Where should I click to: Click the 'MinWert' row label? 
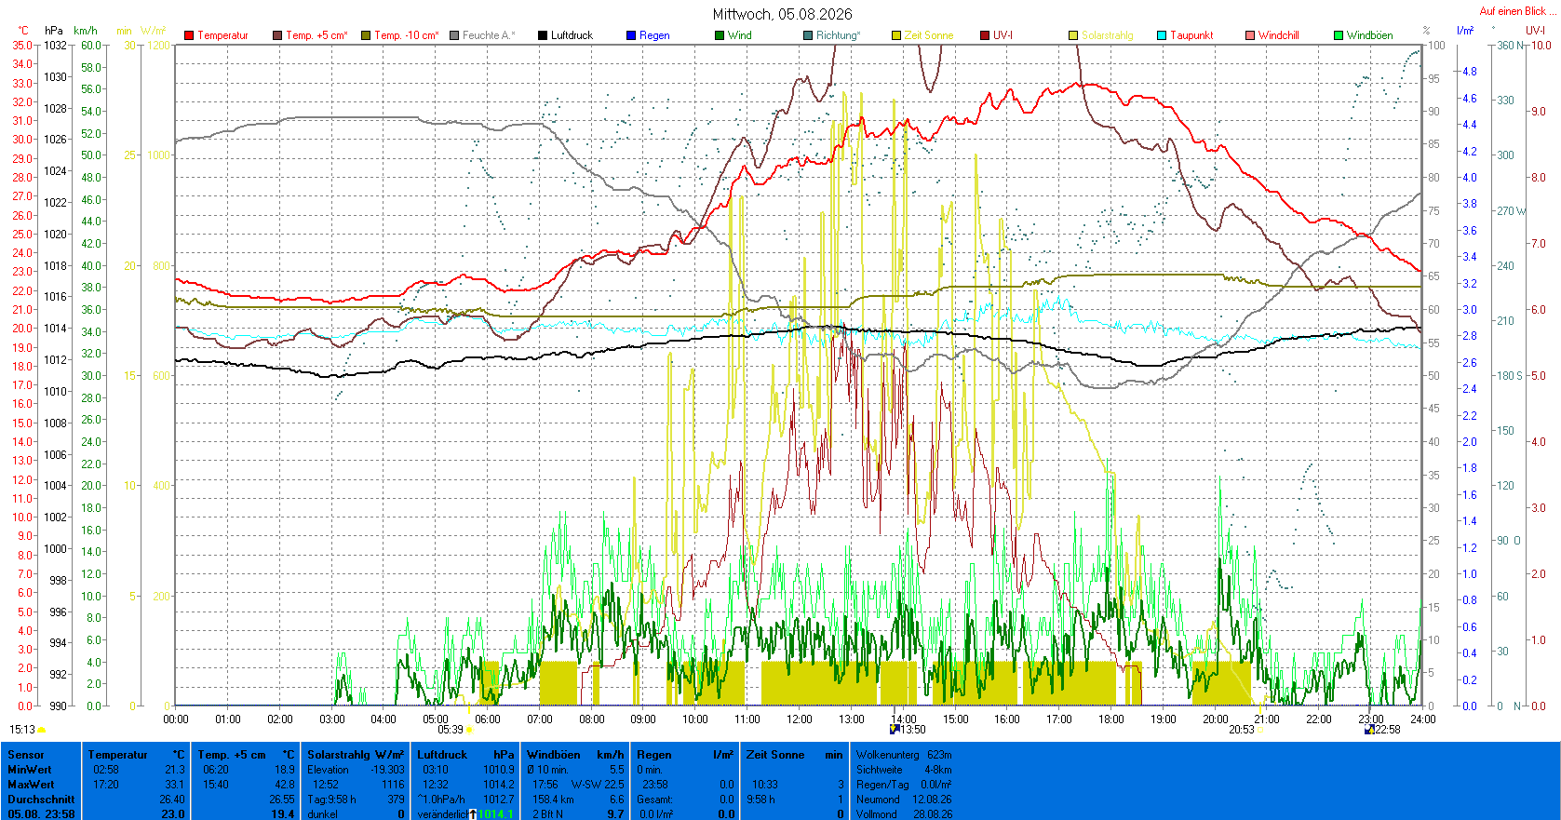point(30,770)
